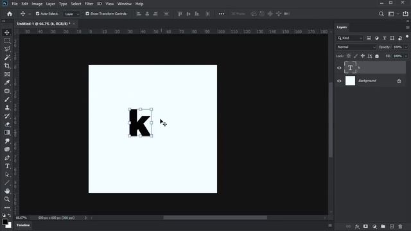Delete the selected layer with trash icon
Screen dimensions: 411x231
tap(400, 227)
